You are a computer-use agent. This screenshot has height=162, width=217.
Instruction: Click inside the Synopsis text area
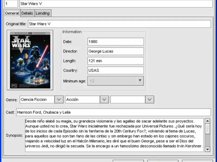click(x=114, y=135)
